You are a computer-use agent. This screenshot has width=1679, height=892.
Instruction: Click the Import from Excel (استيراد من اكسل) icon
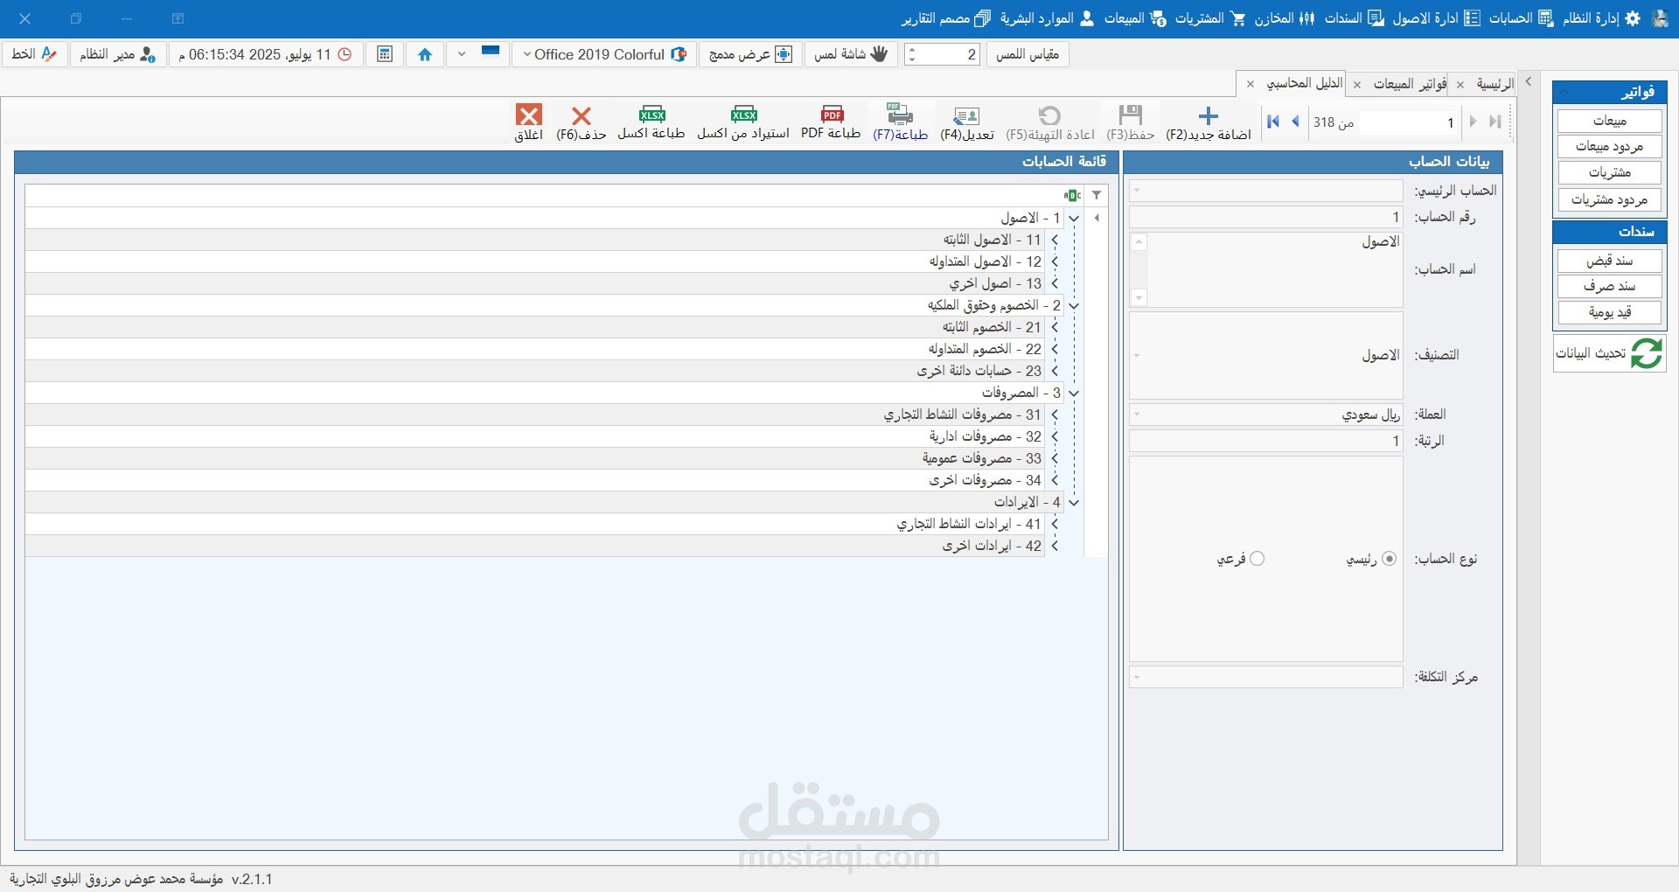point(743,115)
